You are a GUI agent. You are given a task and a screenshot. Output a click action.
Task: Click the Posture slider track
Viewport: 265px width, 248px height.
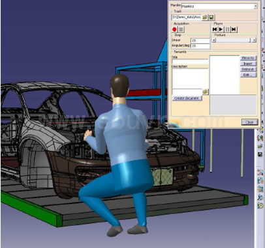232,41
